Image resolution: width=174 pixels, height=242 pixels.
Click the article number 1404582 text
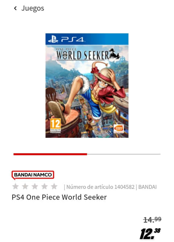pyautogui.click(x=100, y=187)
